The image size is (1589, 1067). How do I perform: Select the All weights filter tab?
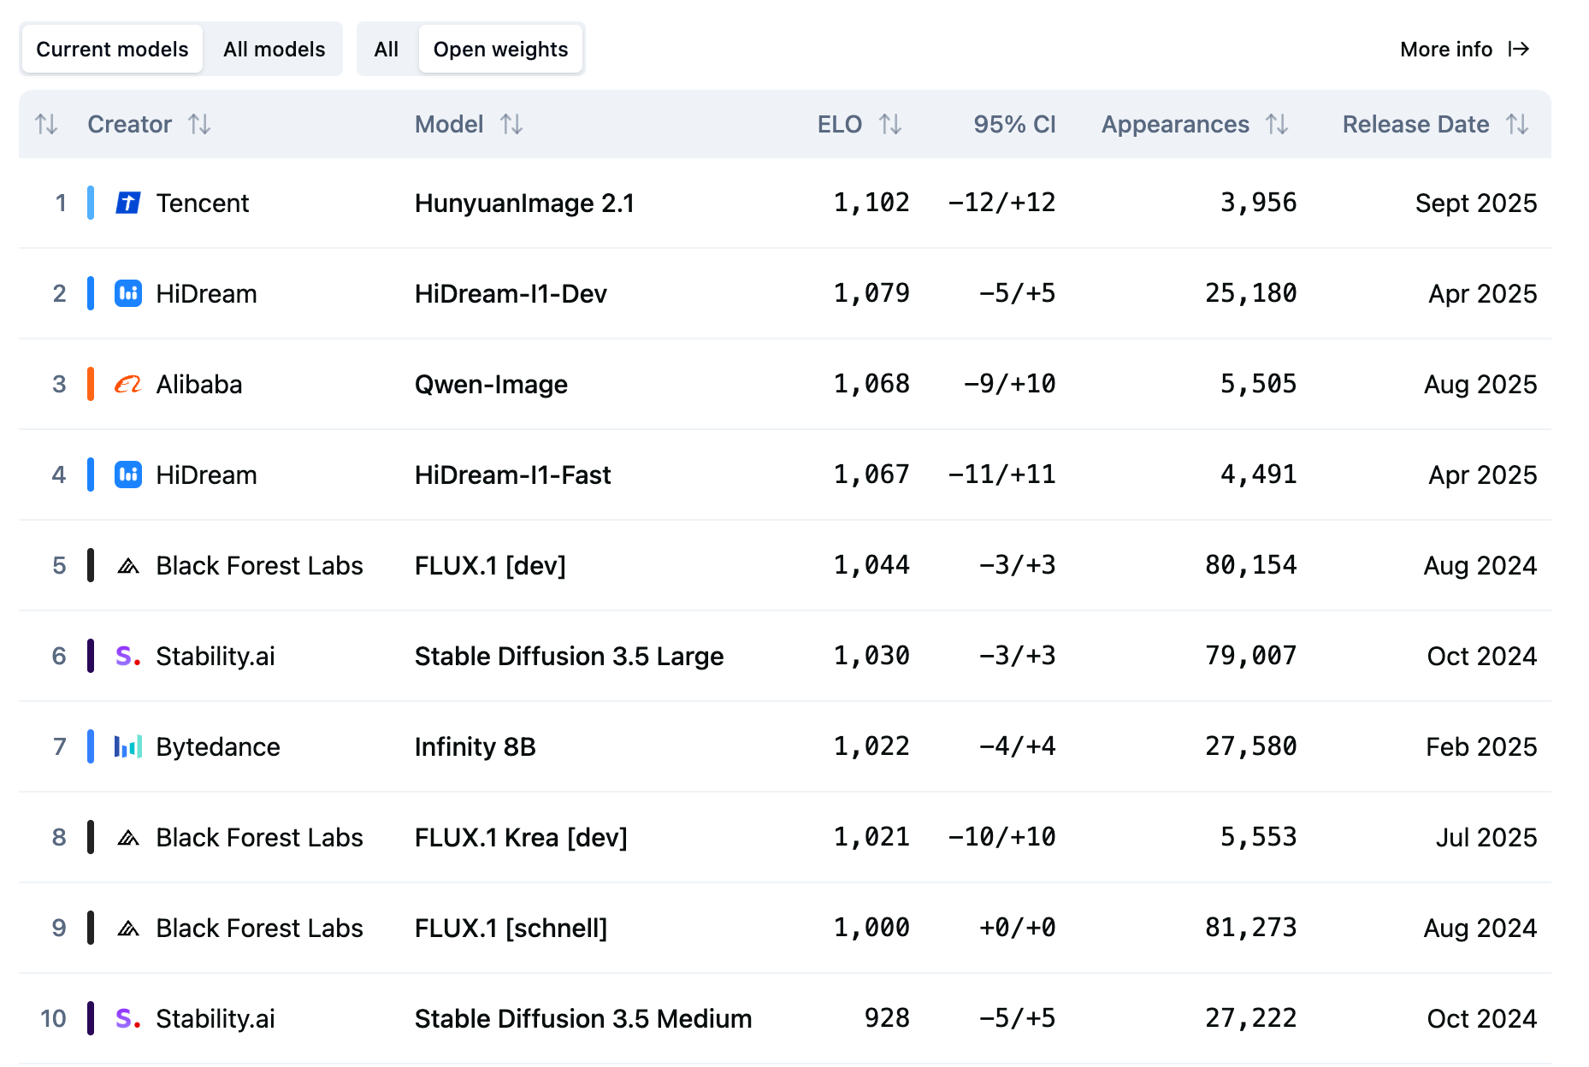tap(387, 50)
